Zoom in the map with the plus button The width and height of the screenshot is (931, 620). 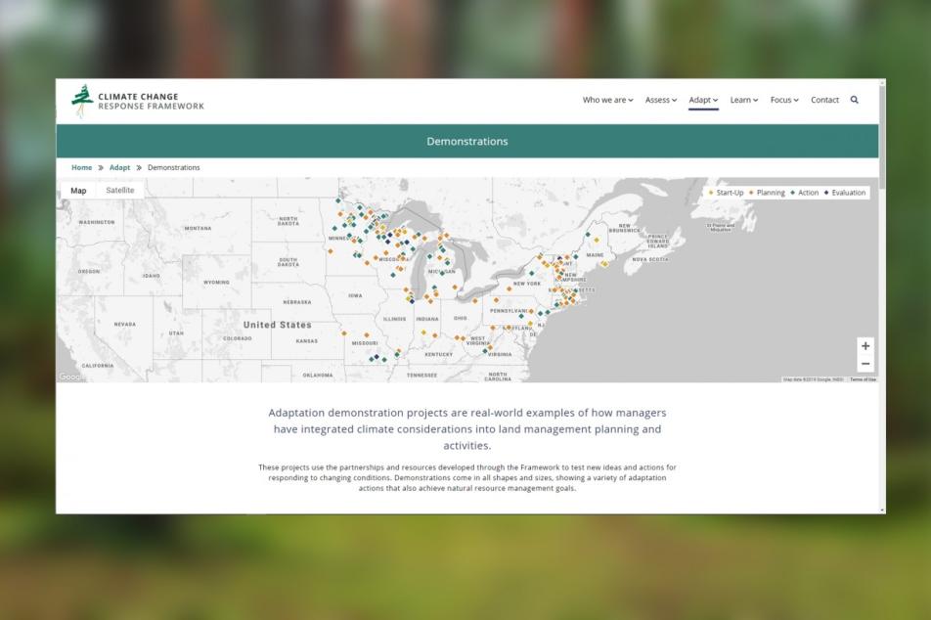(865, 345)
